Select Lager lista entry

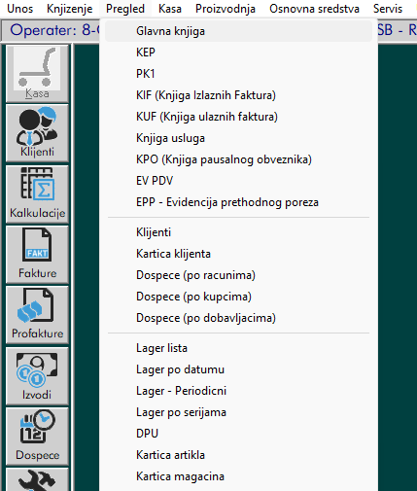point(238,348)
